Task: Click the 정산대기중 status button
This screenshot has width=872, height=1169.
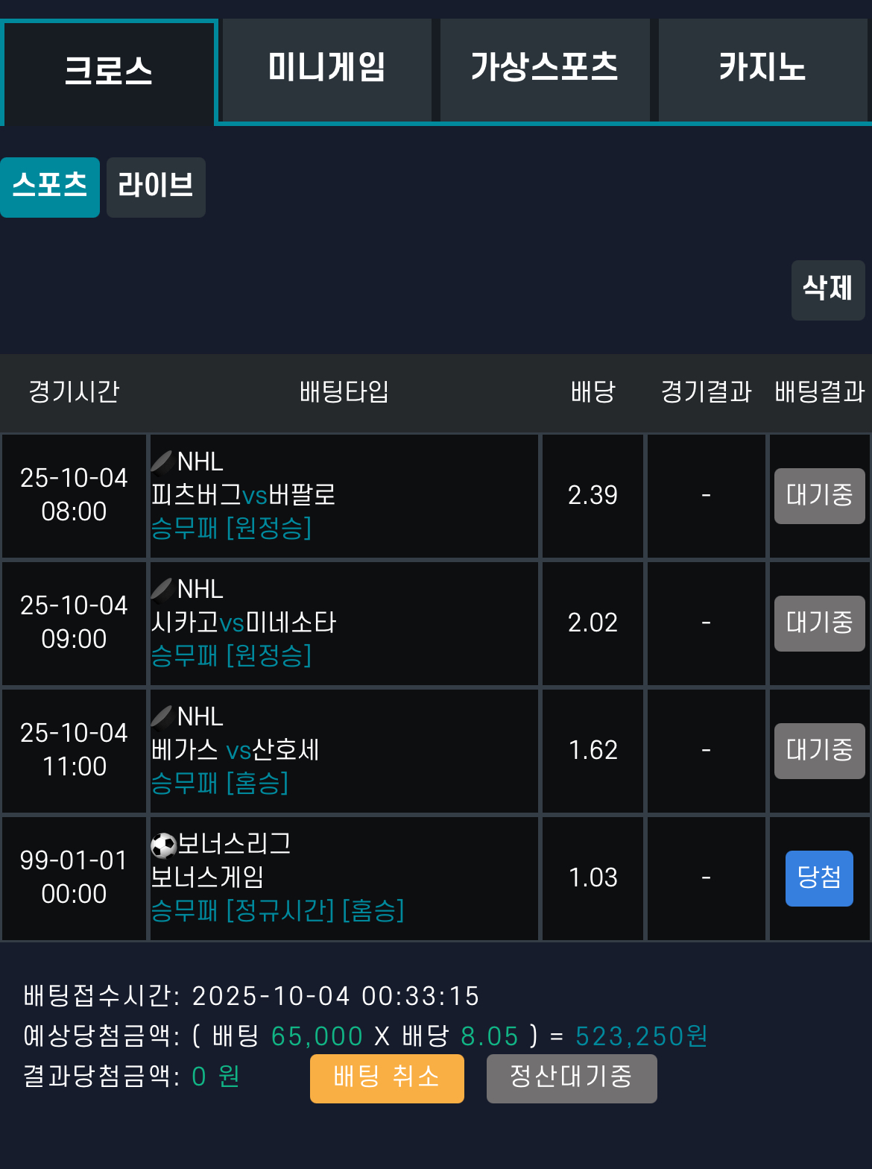Action: point(572,1078)
